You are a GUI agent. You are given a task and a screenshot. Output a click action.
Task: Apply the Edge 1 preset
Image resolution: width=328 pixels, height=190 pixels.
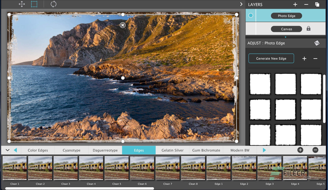(219, 168)
